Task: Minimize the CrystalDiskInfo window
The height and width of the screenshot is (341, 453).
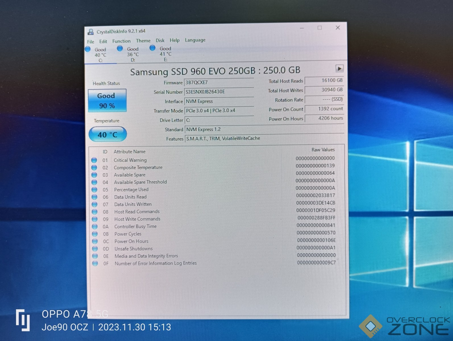Action: (x=302, y=28)
